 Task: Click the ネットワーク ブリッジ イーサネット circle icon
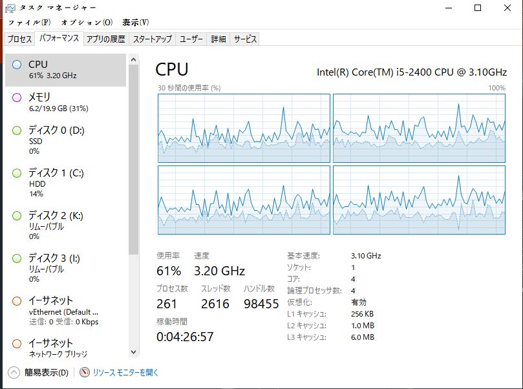coord(17,344)
